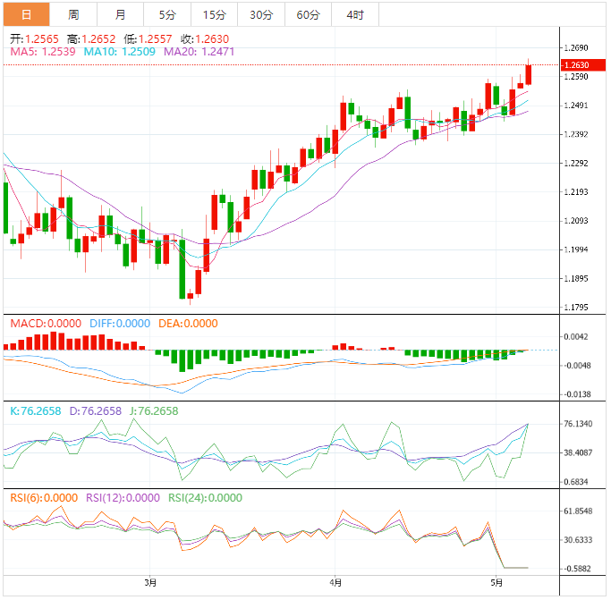The width and height of the screenshot is (611, 600).
Task: Select the 30分 chart interval tab
Action: (x=261, y=14)
